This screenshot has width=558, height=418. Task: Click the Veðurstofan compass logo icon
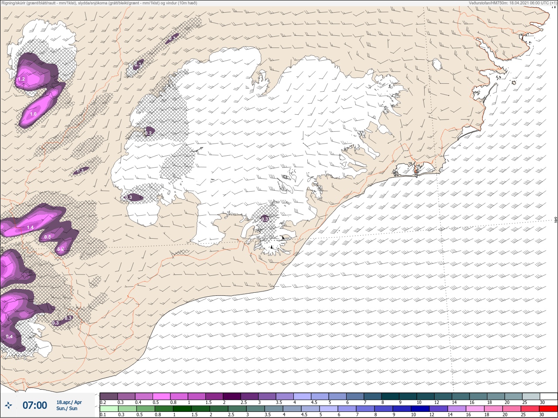[8, 406]
